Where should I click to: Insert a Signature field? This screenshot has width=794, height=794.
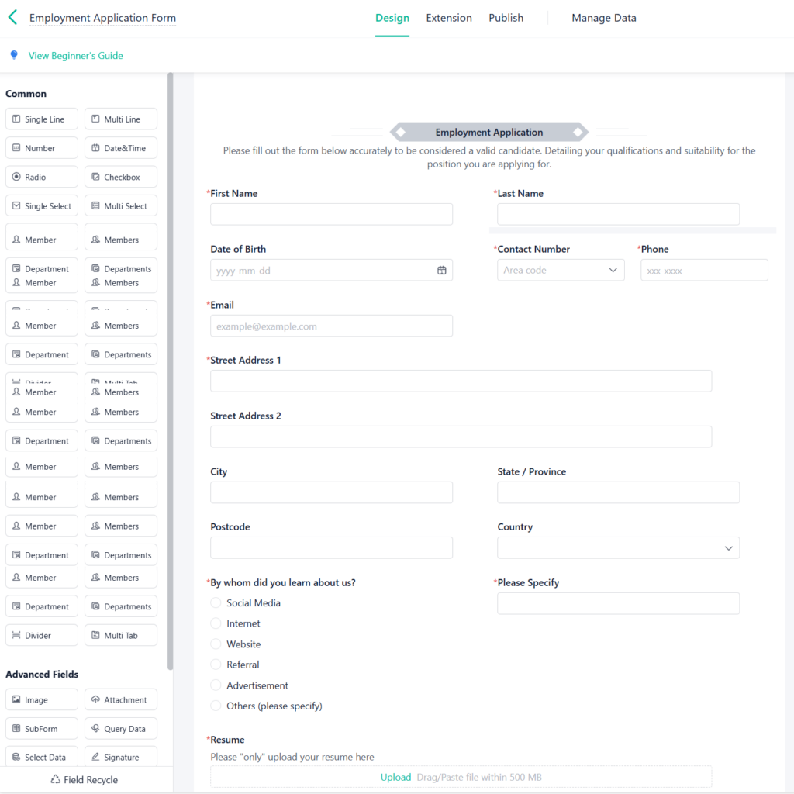pos(121,757)
